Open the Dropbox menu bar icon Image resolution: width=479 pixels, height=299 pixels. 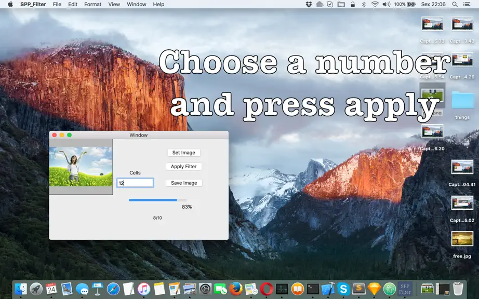pyautogui.click(x=309, y=4)
